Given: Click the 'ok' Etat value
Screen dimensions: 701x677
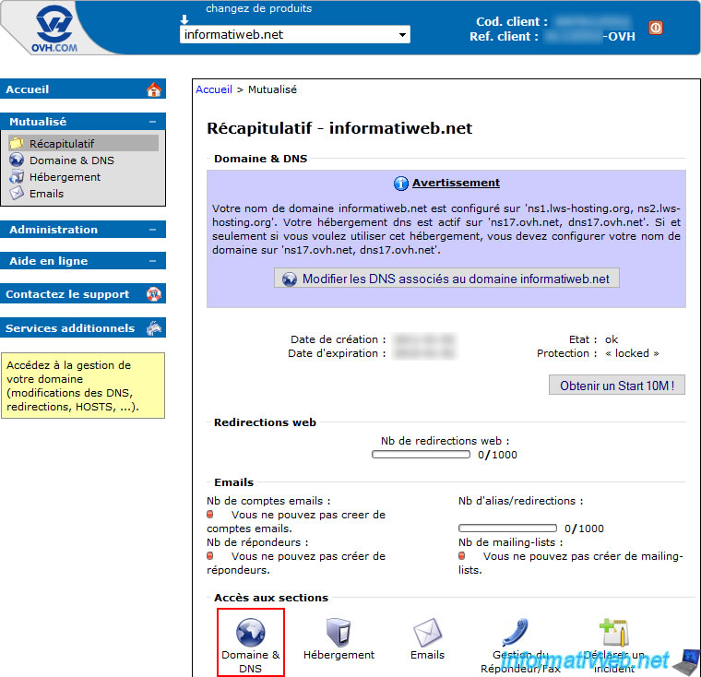Looking at the screenshot, I should click(x=612, y=339).
